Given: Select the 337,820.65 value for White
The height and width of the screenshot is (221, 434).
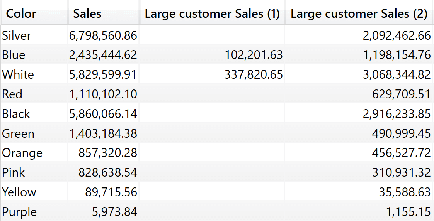Looking at the screenshot, I should tap(254, 74).
